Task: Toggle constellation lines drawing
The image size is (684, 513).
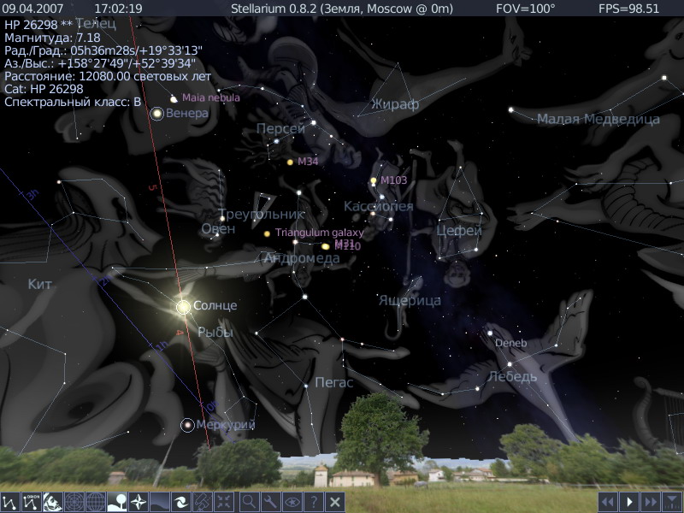Action: [10, 502]
